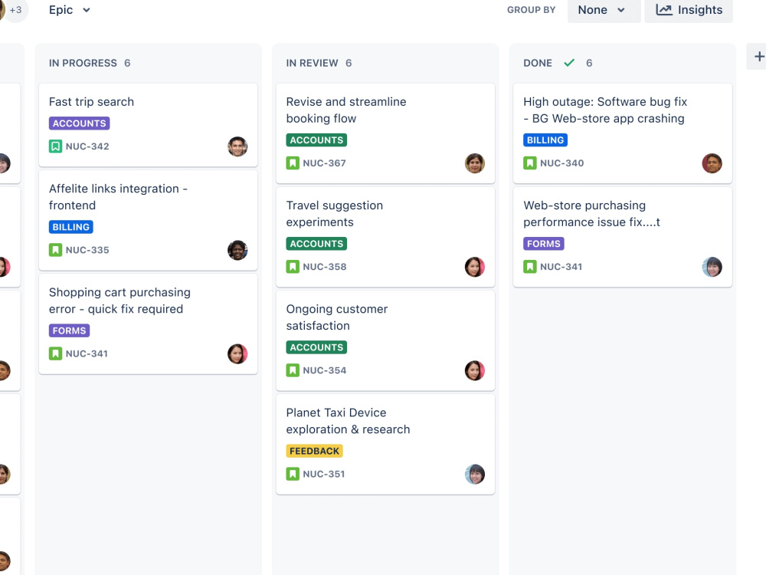Screen dimensions: 766x575
Task: Click story icon on Web-store purchasing card
Action: pos(529,267)
